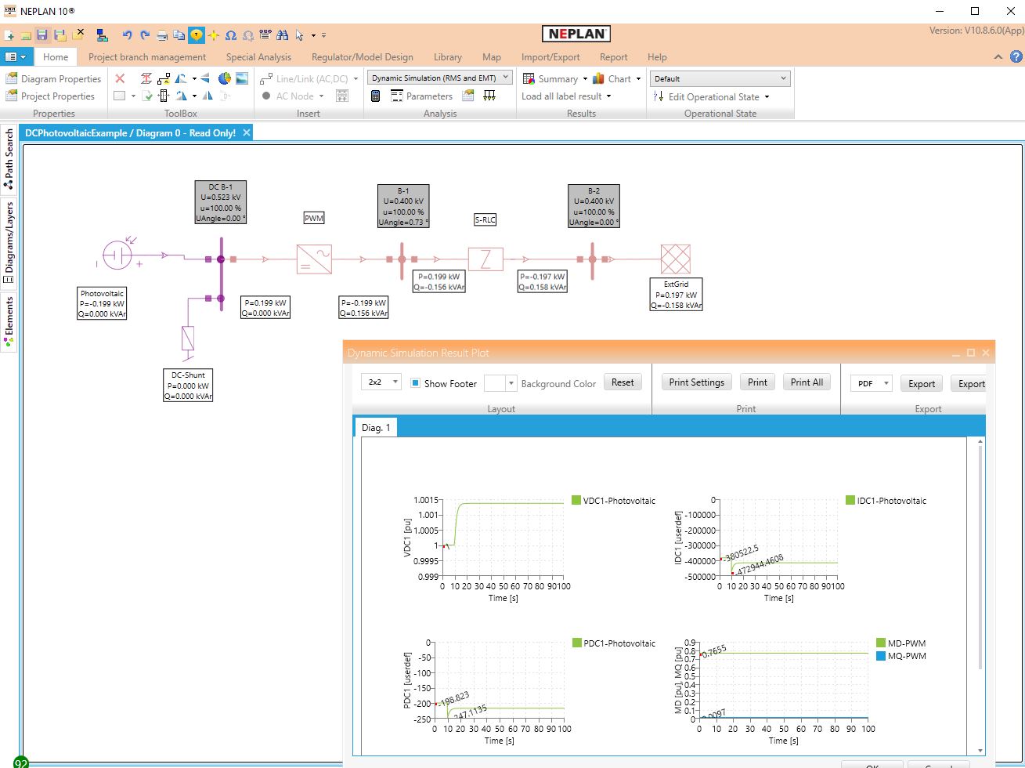
Task: Expand the Dynamic Simulation analysis type dropdown
Action: (441, 78)
